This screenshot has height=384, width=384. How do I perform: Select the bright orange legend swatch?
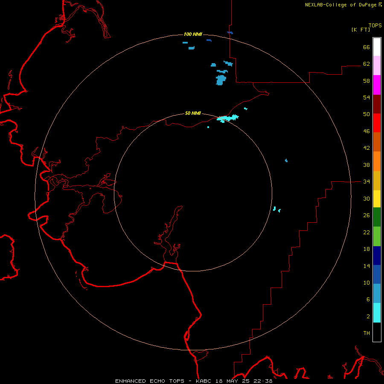pos(377,161)
